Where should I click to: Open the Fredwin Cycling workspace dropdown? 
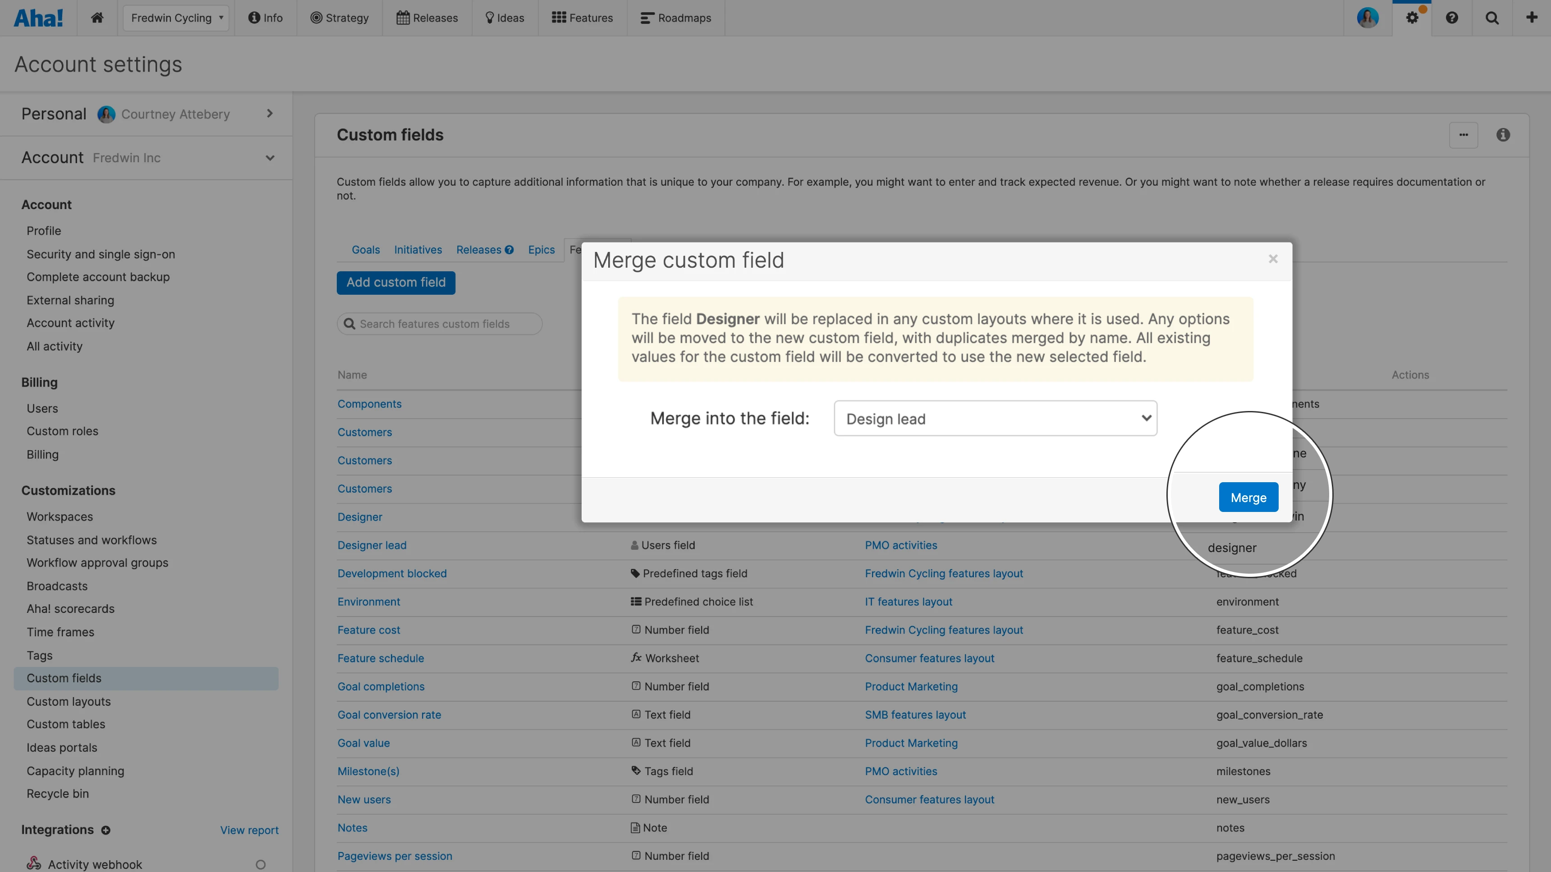pos(176,18)
